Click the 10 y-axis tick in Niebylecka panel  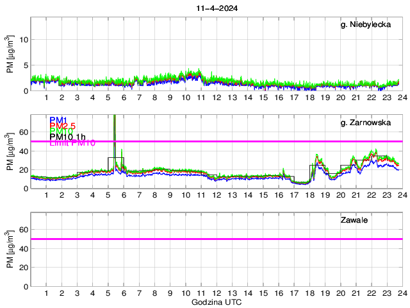point(23,39)
